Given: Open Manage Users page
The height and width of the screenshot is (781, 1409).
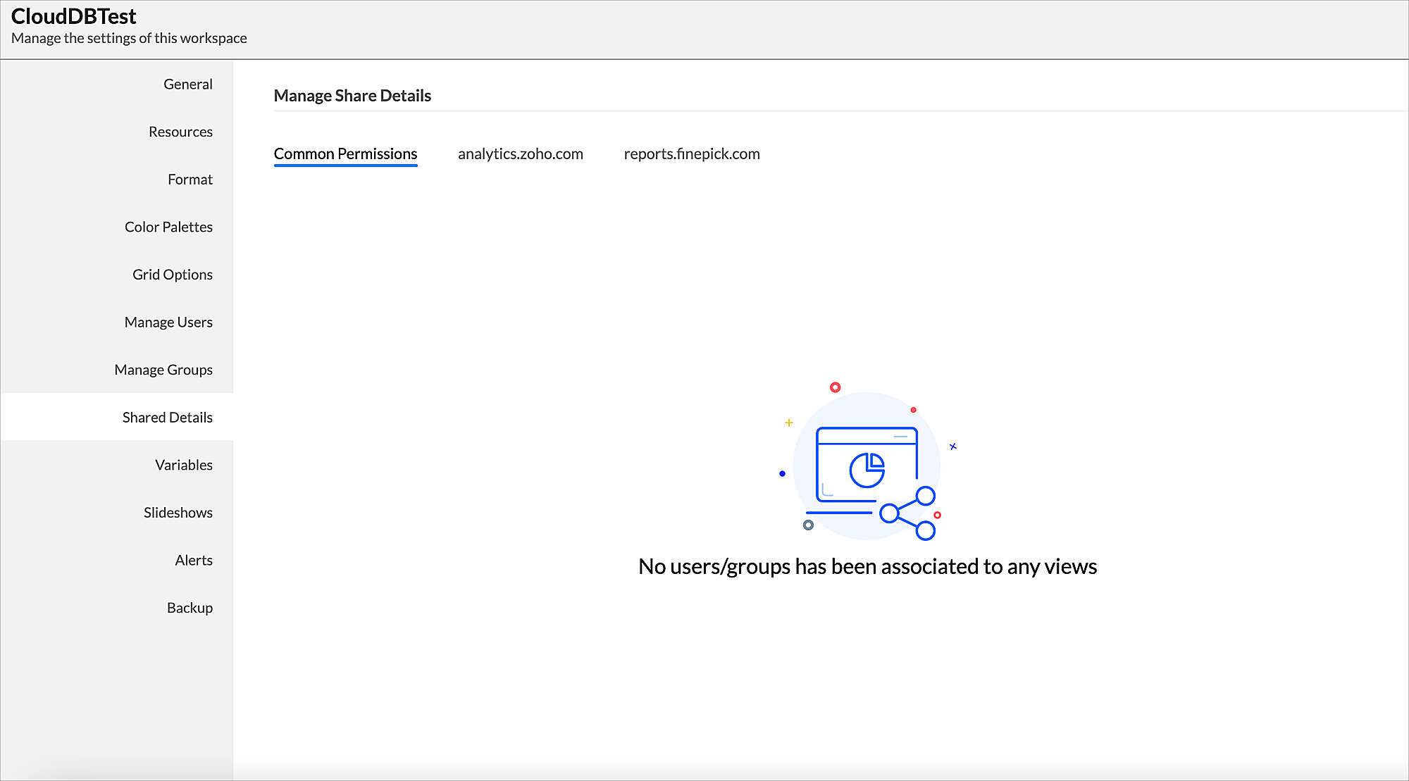Looking at the screenshot, I should [168, 322].
